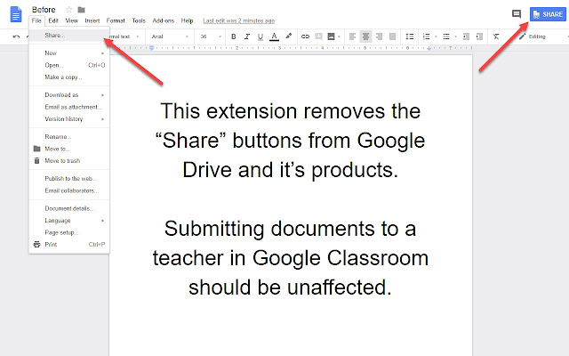Expand the New submenu
This screenshot has height=356, width=569.
(x=69, y=53)
